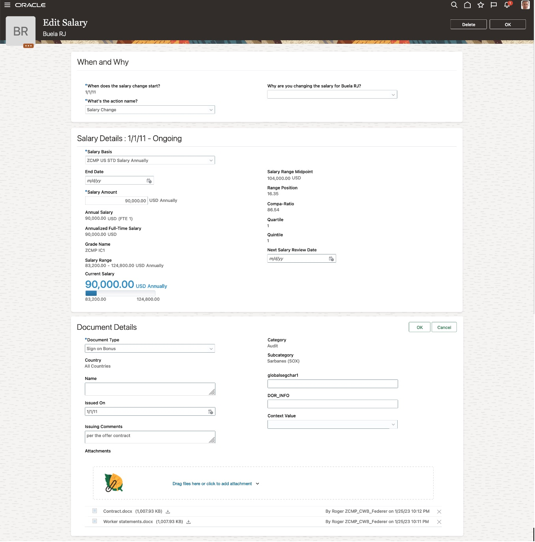Click OK in the page header
Screen dimensions: 535x542
tap(508, 24)
